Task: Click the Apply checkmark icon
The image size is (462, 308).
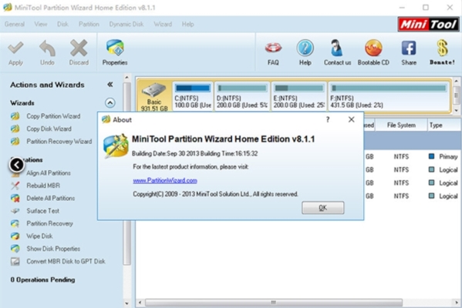Action: tap(15, 48)
